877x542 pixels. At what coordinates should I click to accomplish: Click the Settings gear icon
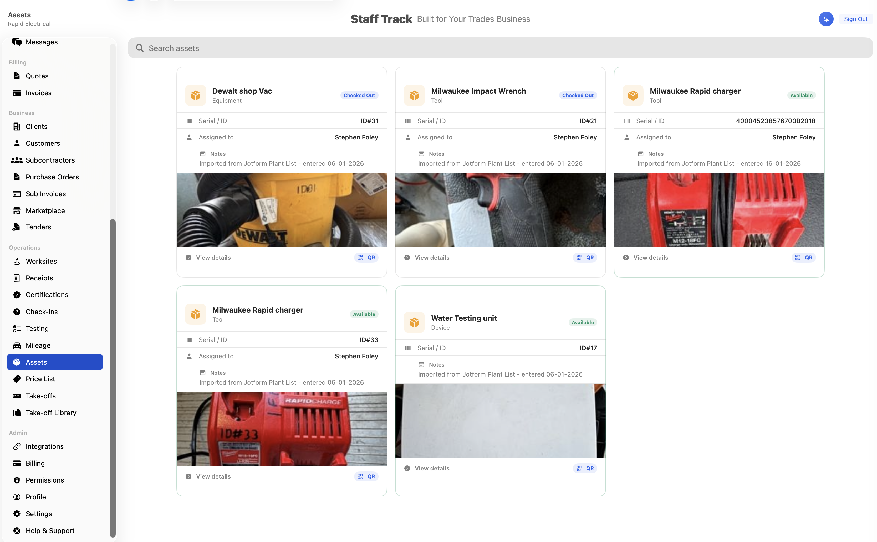17,514
